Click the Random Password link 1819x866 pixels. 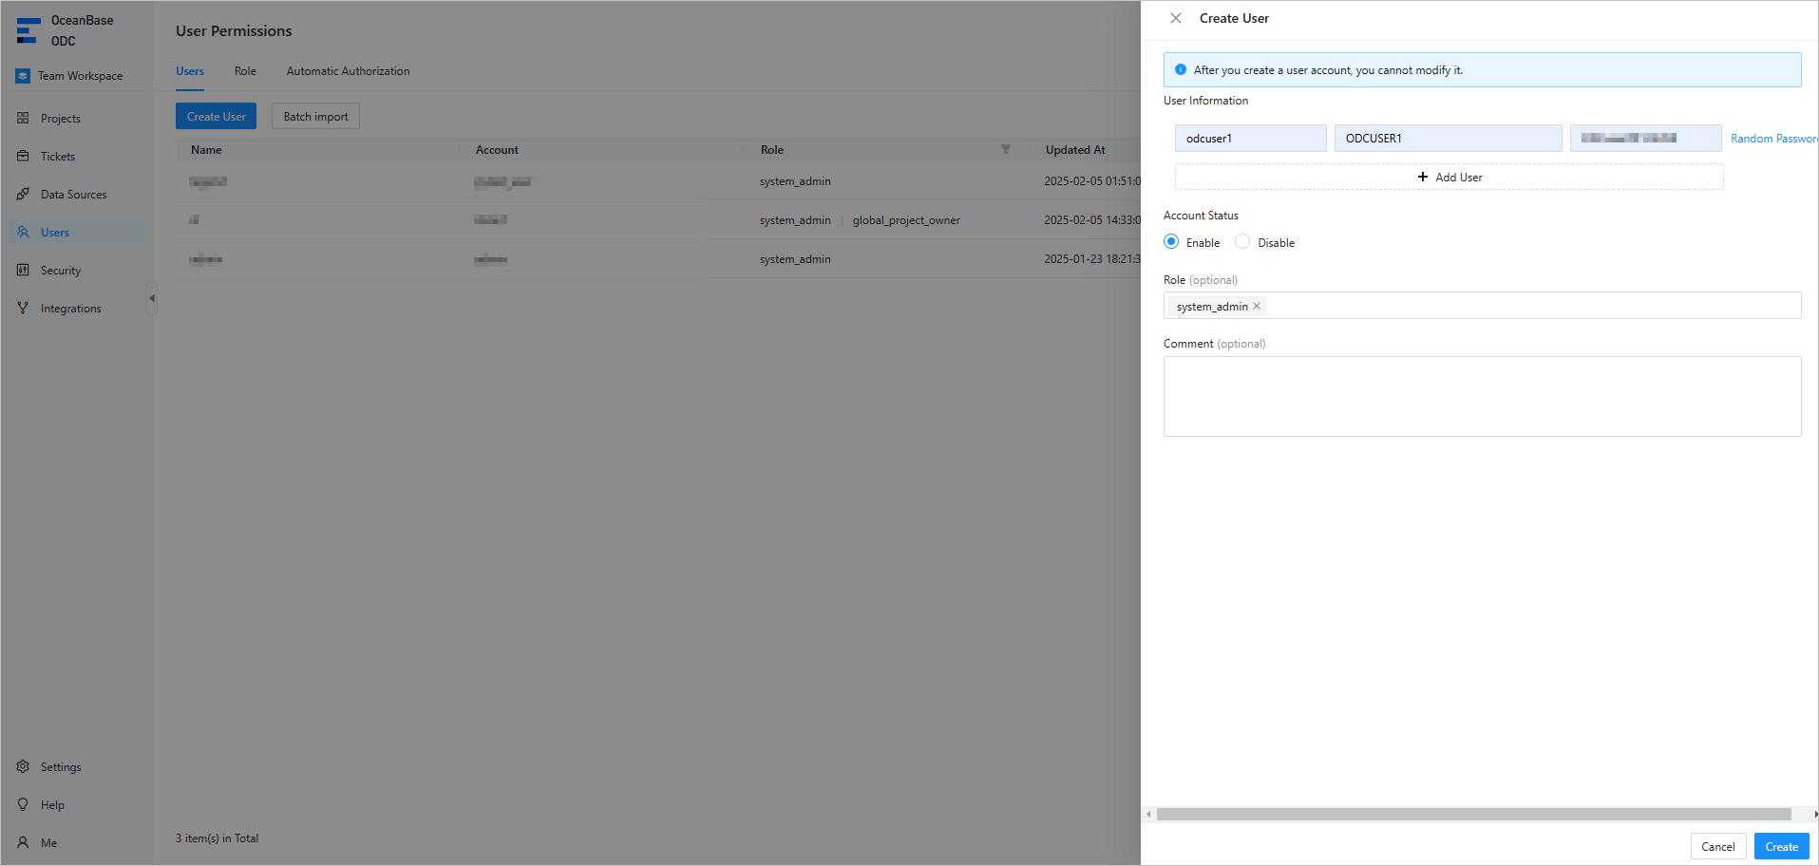coord(1772,139)
